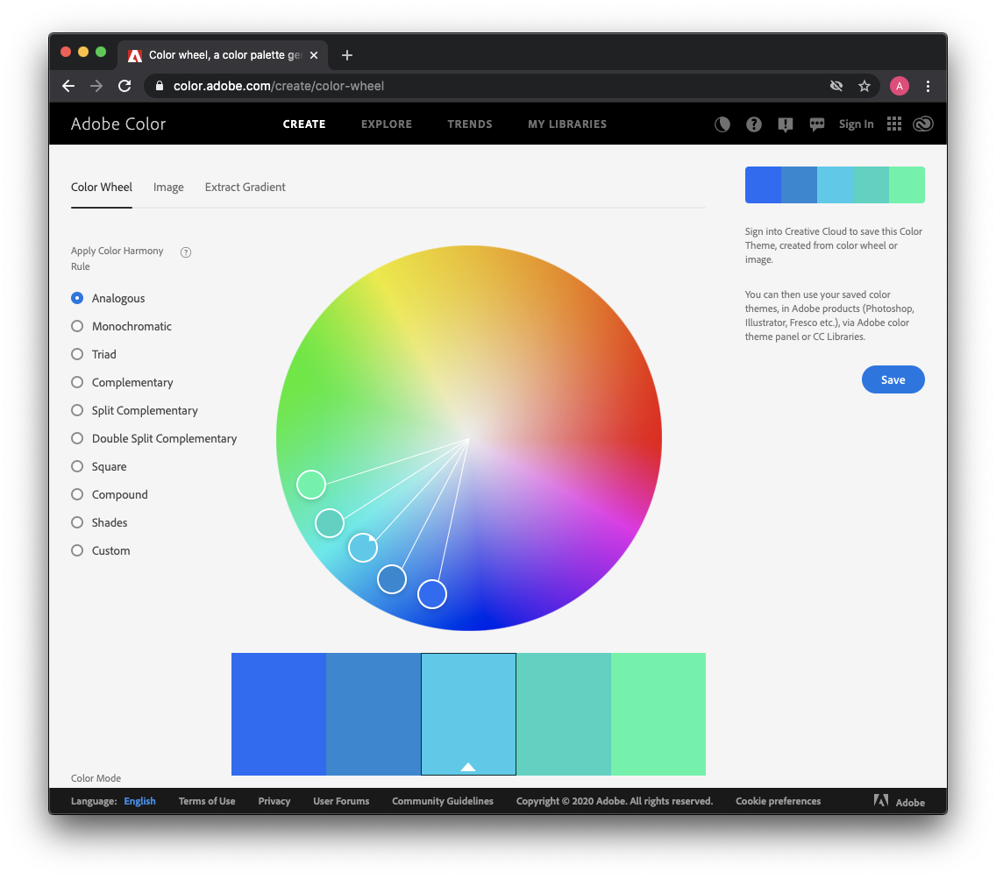Reload the page with the refresh icon

125,86
